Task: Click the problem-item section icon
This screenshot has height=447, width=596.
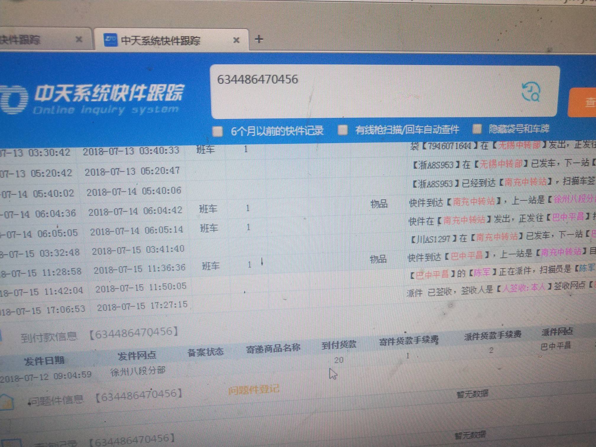Action: (x=7, y=403)
